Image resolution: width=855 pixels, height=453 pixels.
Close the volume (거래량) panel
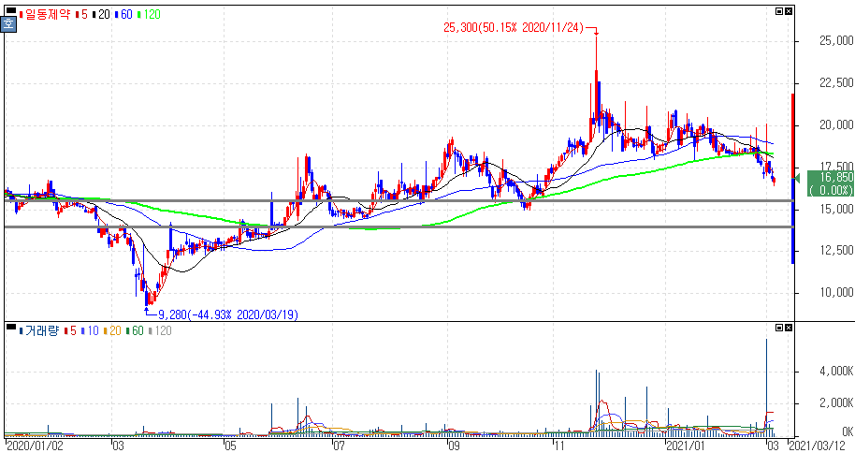[x=789, y=328]
